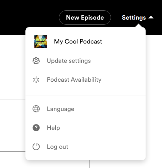Open the My Cool Podcast cover thumbnail
162x168 pixels.
point(41,41)
